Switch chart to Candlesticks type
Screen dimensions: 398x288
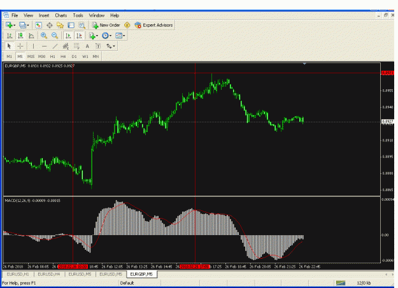click(20, 36)
